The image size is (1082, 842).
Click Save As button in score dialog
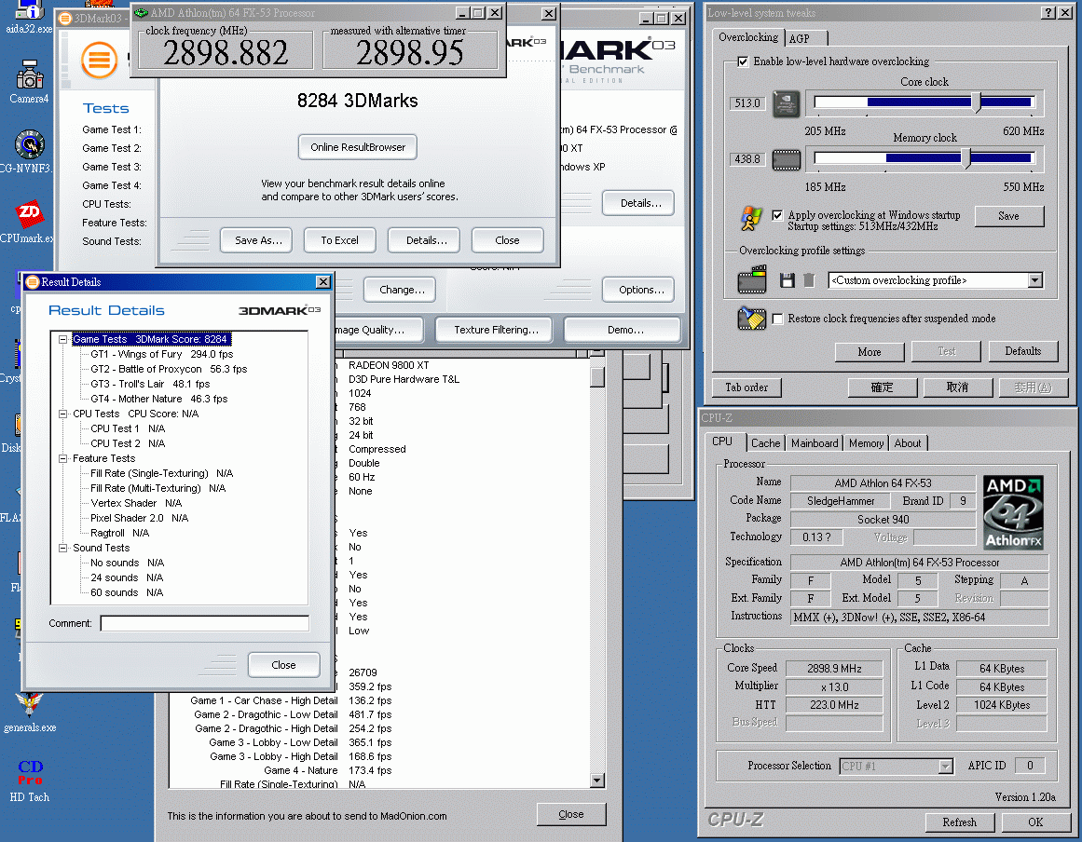click(256, 240)
